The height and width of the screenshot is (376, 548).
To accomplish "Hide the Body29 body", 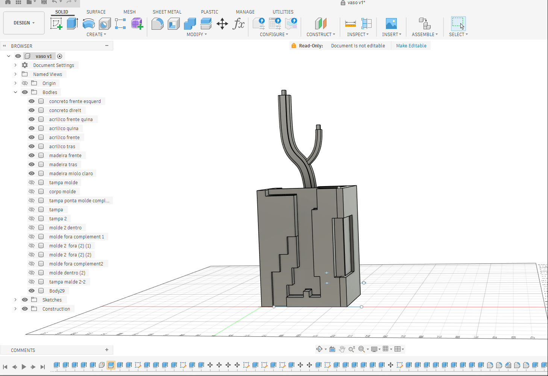I will click(x=32, y=291).
